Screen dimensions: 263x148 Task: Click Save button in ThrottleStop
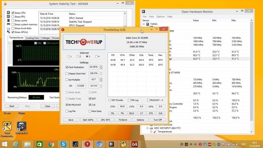[x=71, y=120]
